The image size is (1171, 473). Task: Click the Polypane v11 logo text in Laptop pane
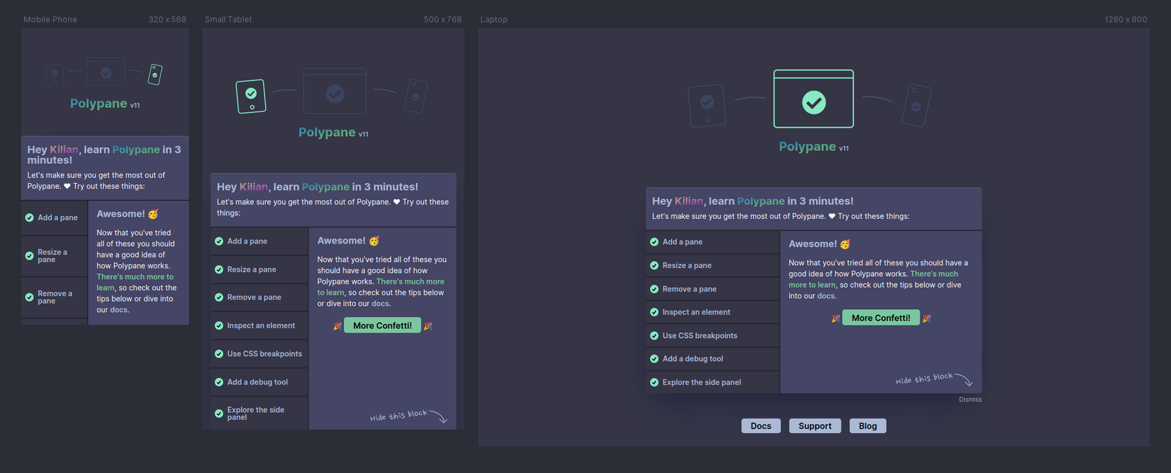813,147
